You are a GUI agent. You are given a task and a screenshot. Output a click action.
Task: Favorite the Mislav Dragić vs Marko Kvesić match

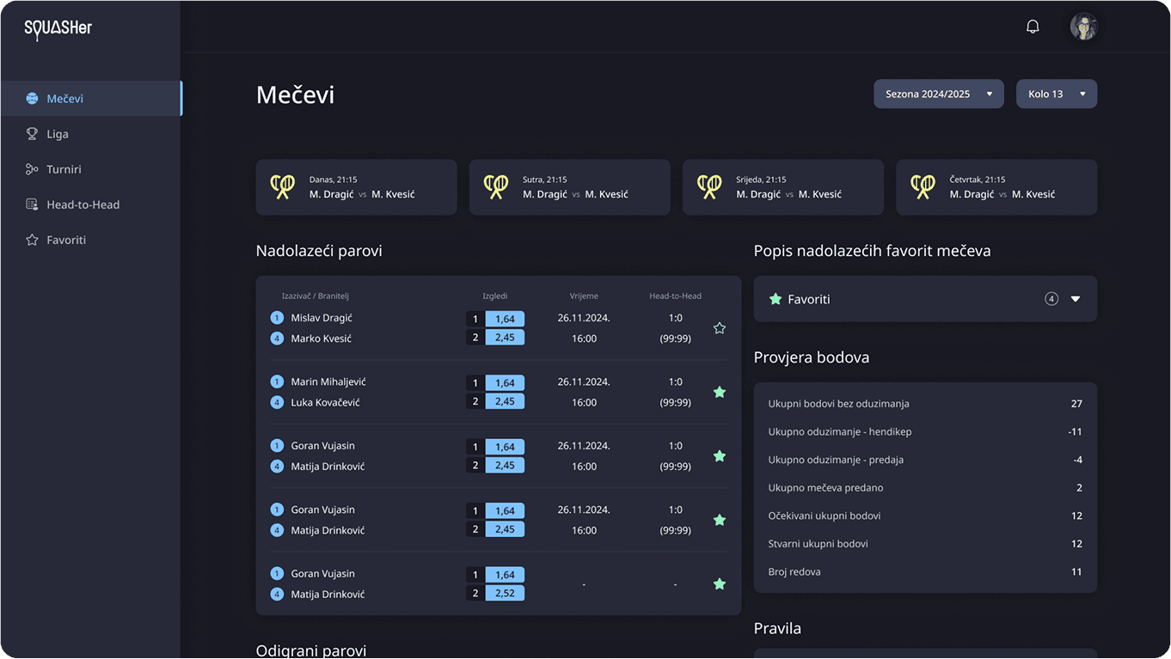click(x=719, y=327)
